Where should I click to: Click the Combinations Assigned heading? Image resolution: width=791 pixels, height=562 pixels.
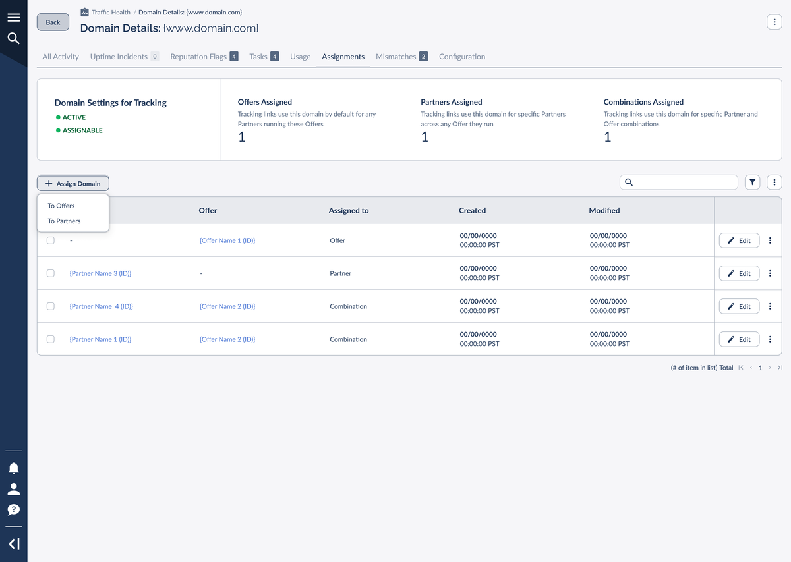643,102
